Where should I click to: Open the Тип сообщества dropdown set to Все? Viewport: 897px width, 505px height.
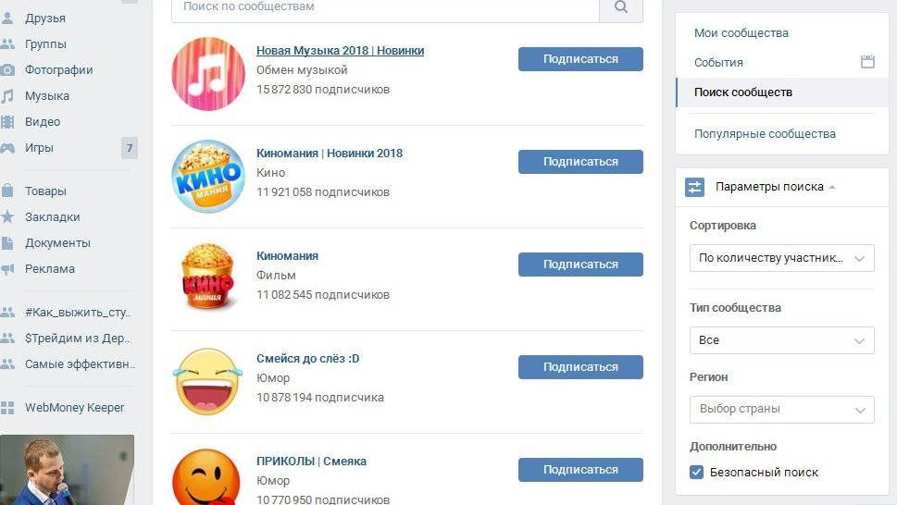[781, 340]
